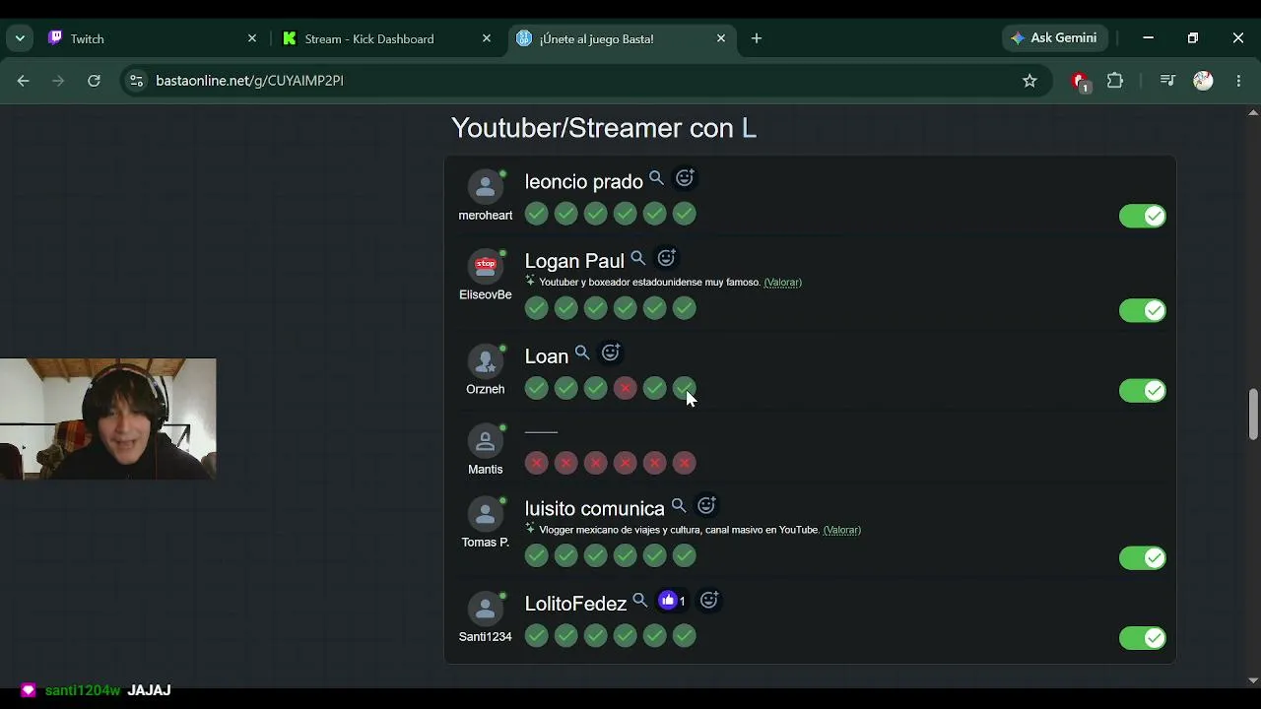The height and width of the screenshot is (709, 1261).
Task: Close the Basta game tab
Action: (x=720, y=38)
